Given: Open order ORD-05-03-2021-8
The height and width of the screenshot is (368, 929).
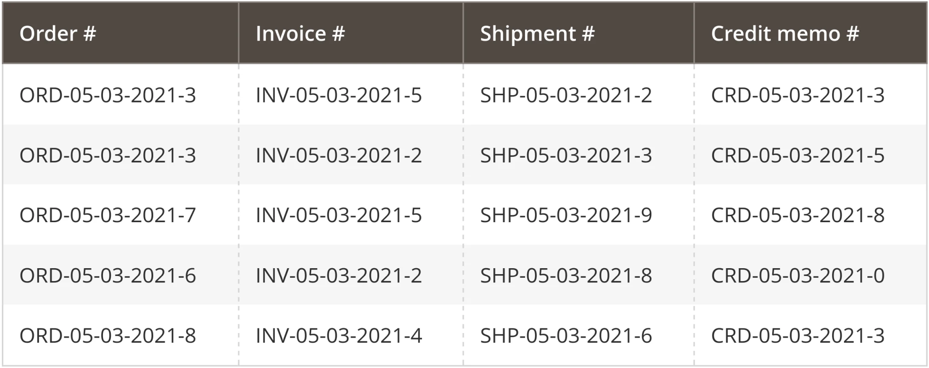Looking at the screenshot, I should (x=108, y=336).
